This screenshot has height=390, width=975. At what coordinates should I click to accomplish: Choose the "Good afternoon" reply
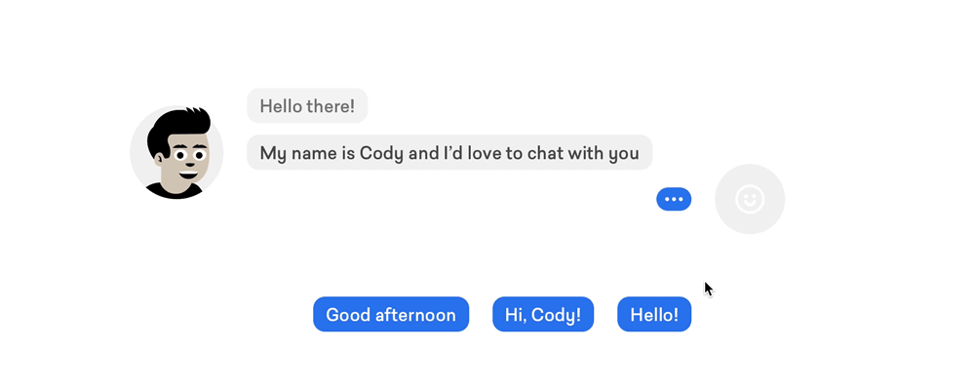coord(391,314)
